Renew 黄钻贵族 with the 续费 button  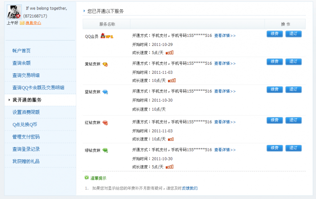[274, 62]
